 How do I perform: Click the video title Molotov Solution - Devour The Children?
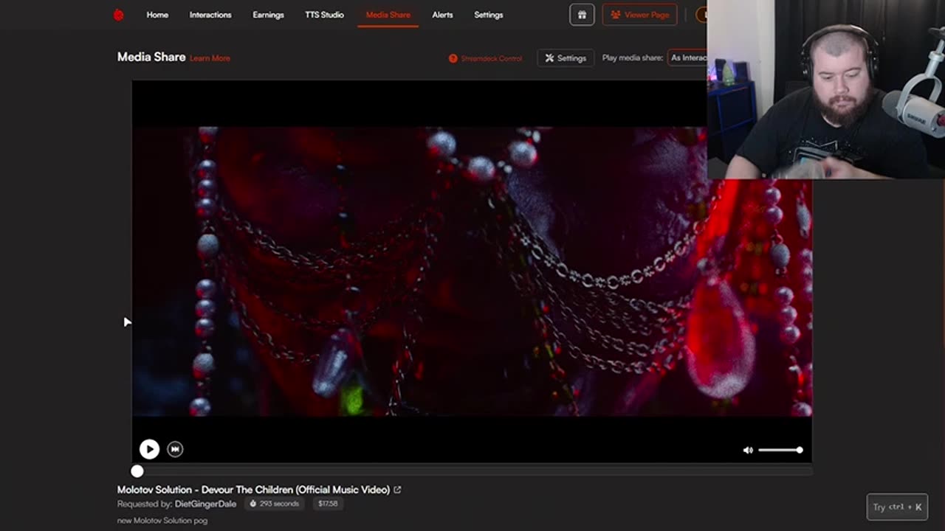point(253,490)
